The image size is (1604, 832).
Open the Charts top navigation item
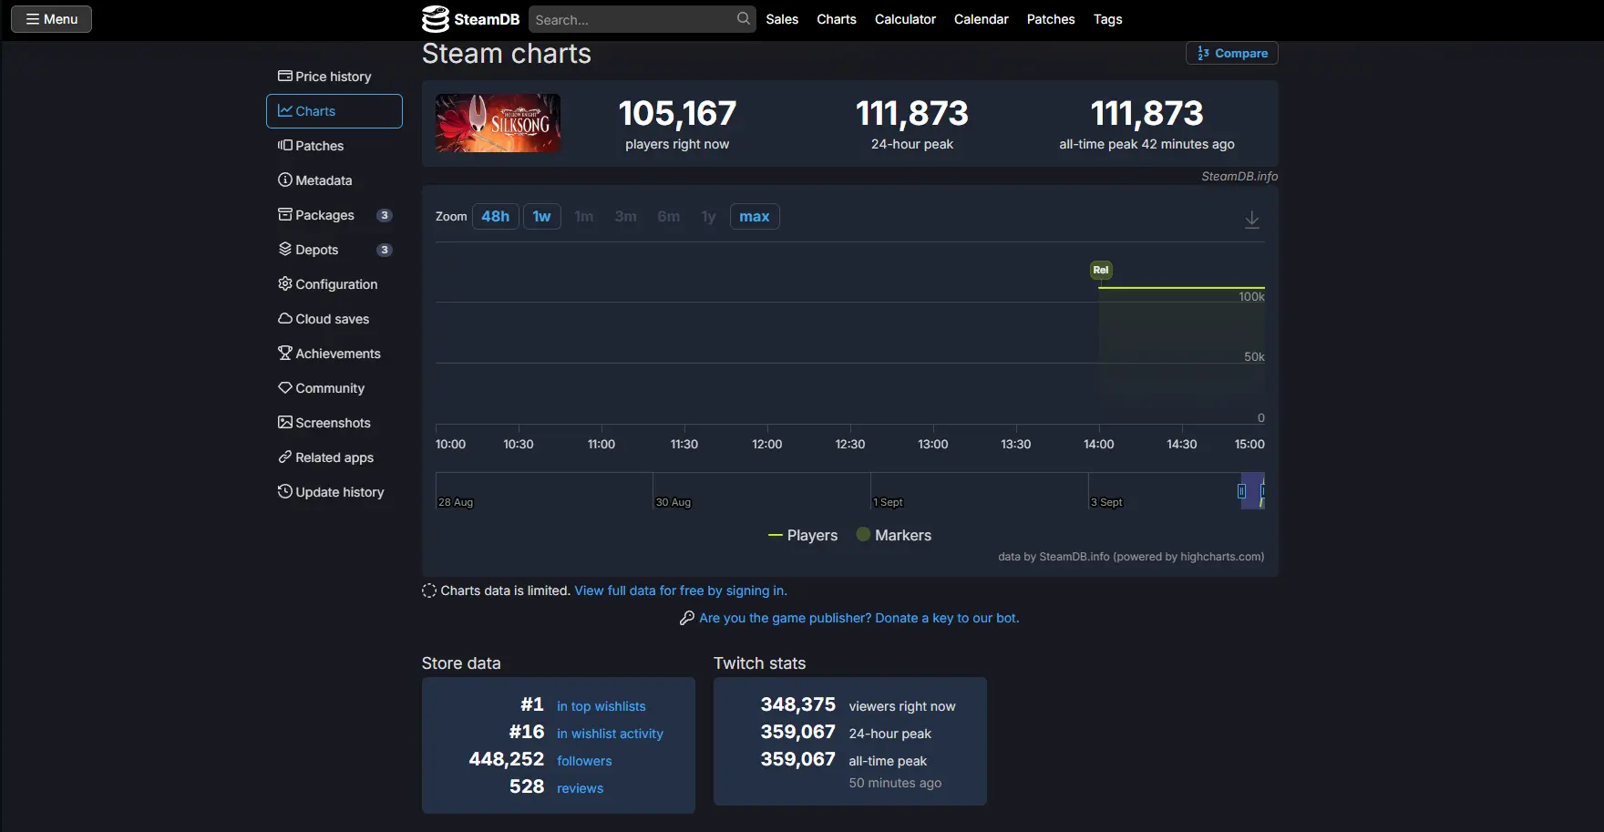[x=836, y=19]
